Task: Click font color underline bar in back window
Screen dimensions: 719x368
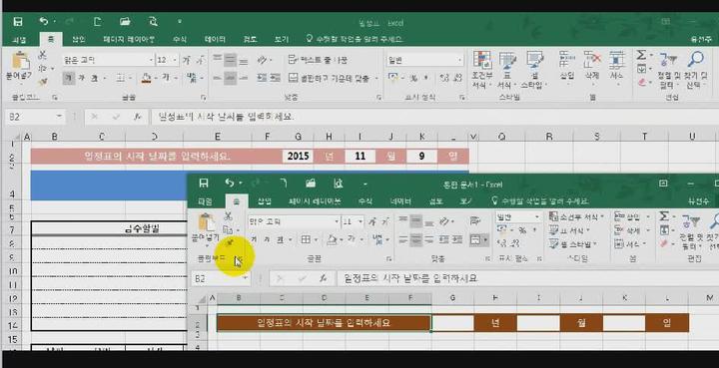Action: 165,78
